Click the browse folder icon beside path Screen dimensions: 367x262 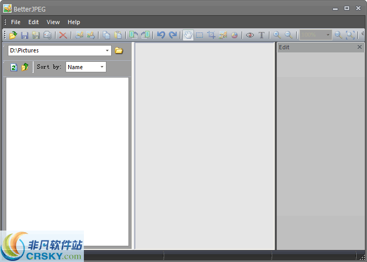click(x=119, y=50)
